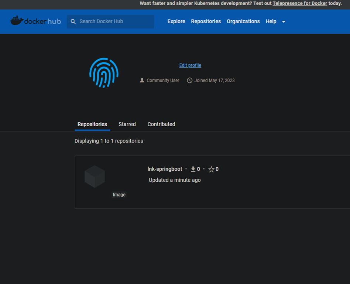Click the 'Joined May 17, 2023' text
Image resolution: width=350 pixels, height=284 pixels.
coord(214,81)
